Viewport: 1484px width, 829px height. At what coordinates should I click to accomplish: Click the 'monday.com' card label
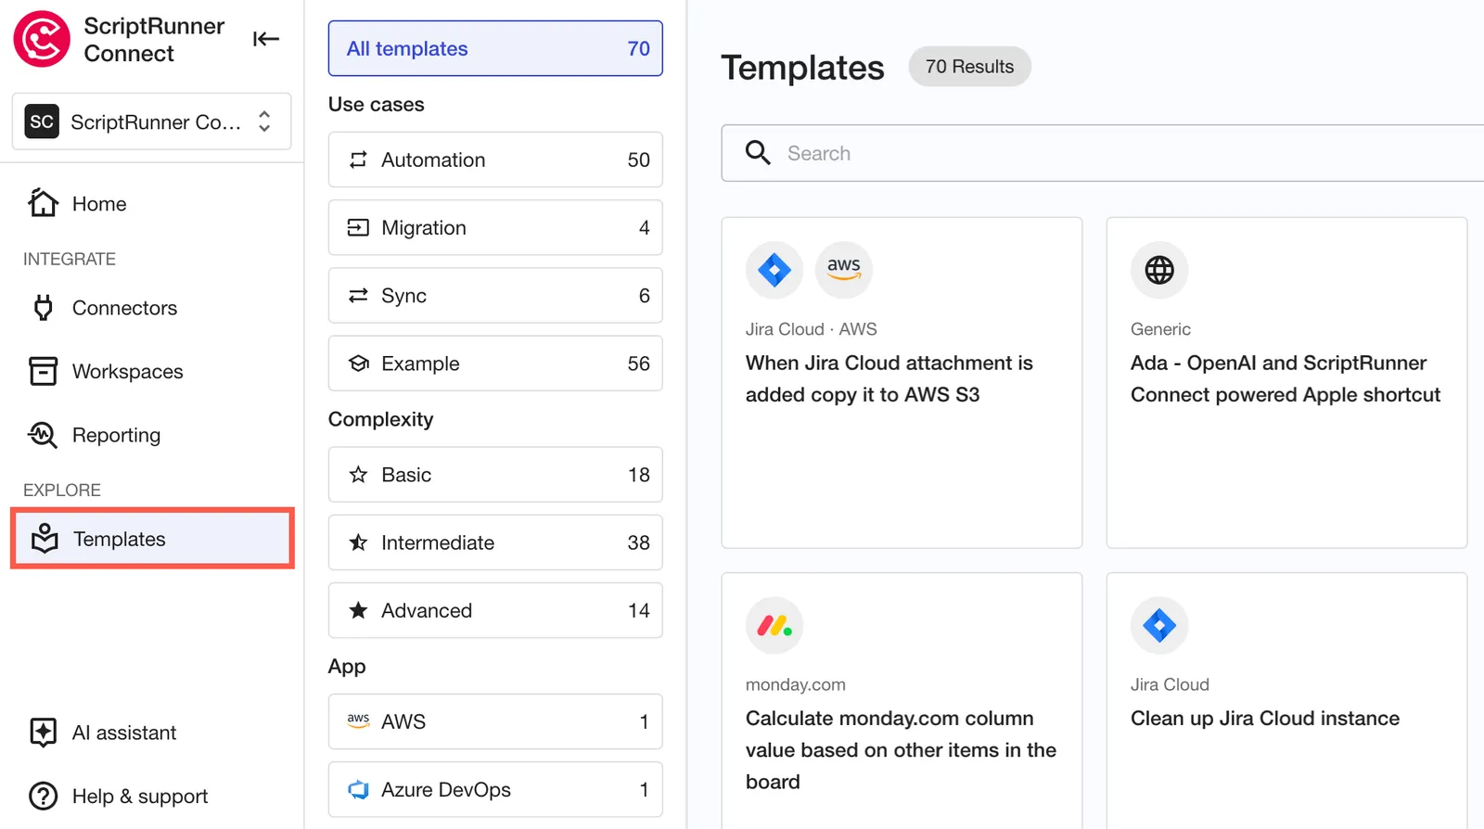click(796, 684)
